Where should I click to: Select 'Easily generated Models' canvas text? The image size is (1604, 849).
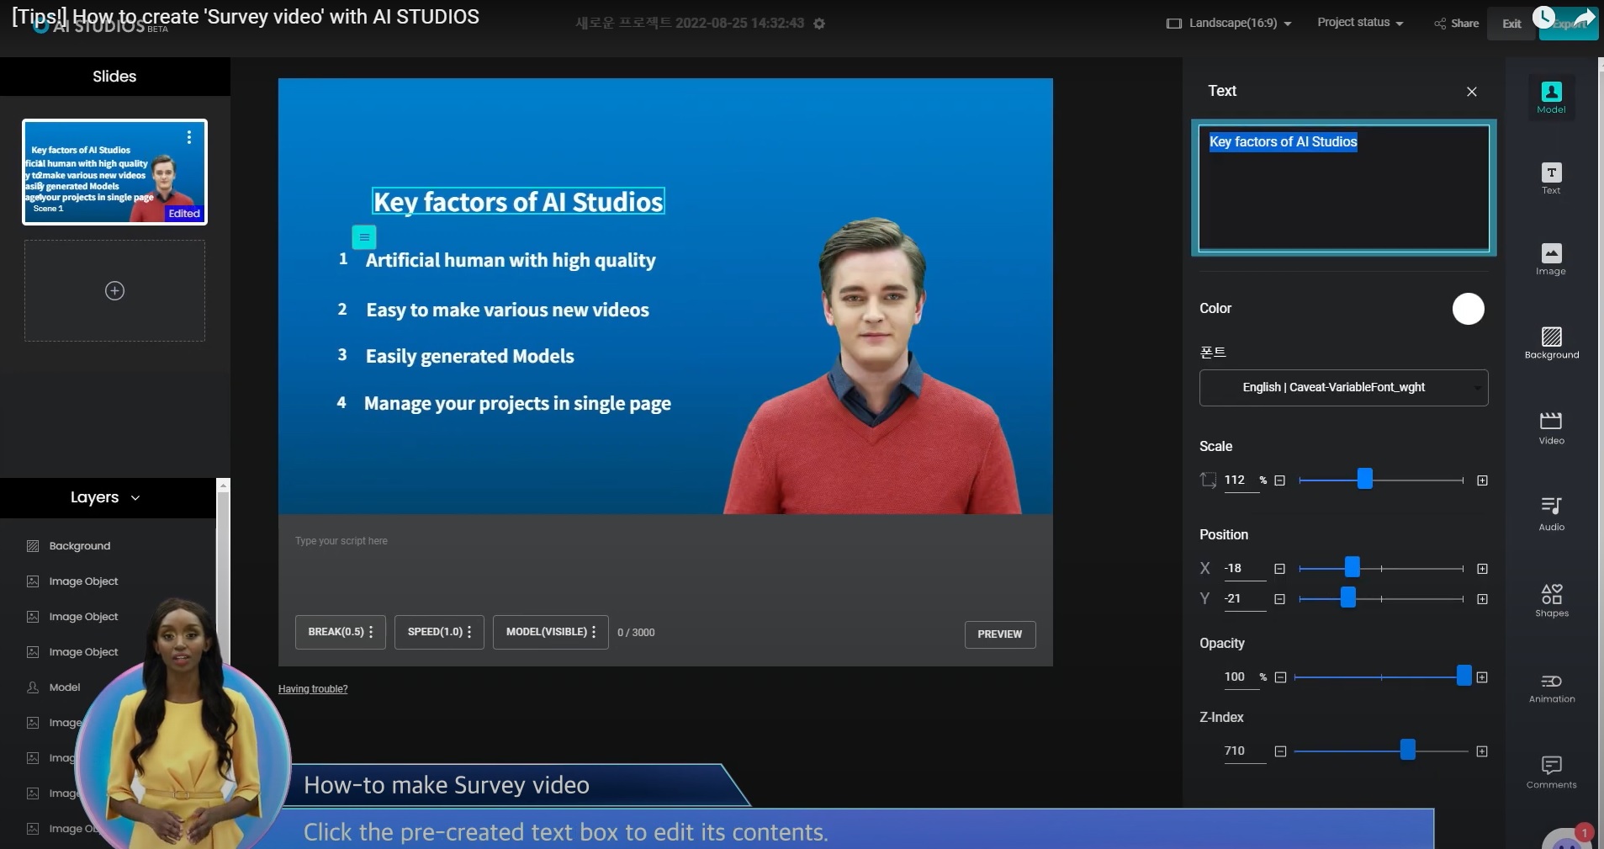tap(469, 357)
